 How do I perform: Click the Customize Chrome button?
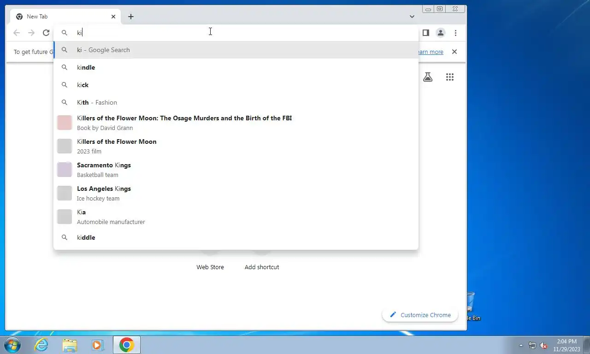(420, 315)
